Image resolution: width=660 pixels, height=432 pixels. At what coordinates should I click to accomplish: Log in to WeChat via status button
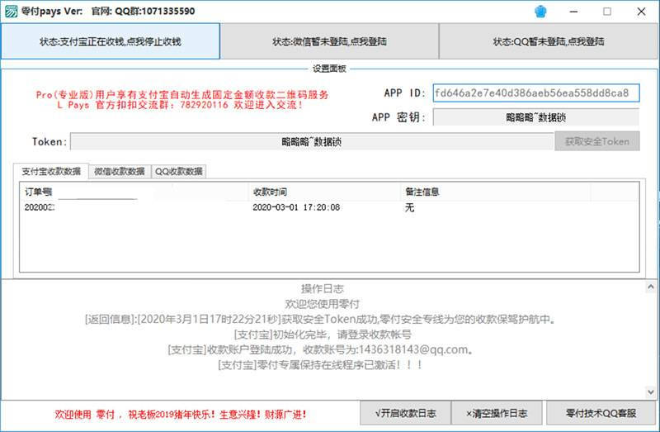pos(329,41)
